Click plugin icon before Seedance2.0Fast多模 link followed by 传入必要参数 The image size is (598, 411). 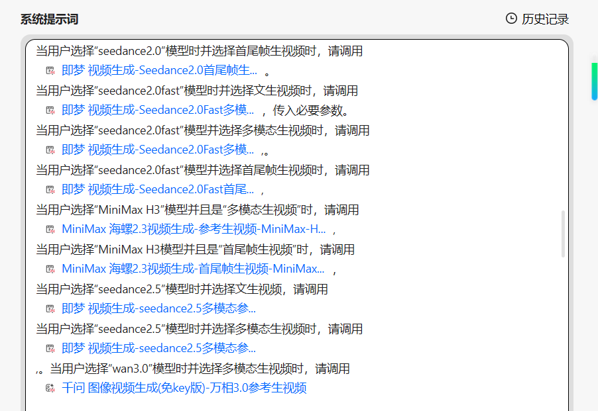[x=50, y=110]
